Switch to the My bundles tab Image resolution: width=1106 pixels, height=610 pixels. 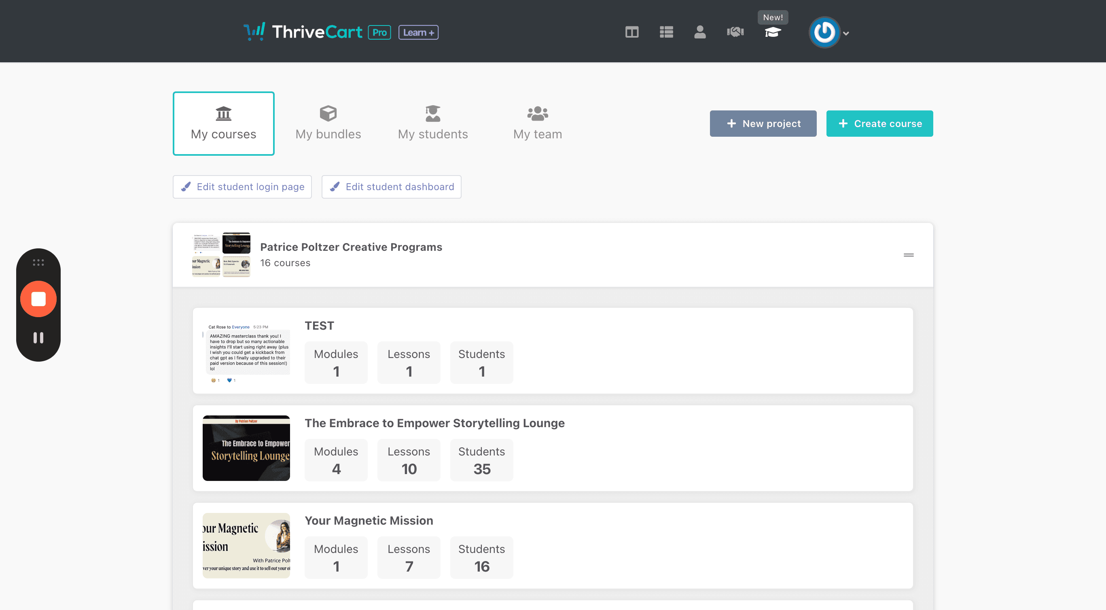click(x=328, y=124)
